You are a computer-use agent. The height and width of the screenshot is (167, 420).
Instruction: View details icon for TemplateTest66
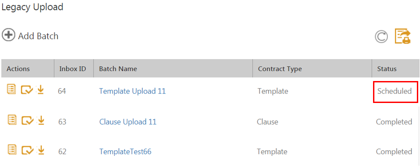pyautogui.click(x=12, y=150)
